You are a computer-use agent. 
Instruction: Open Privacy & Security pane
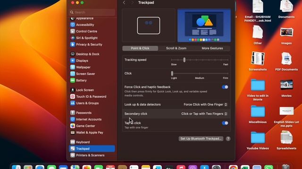(x=86, y=44)
